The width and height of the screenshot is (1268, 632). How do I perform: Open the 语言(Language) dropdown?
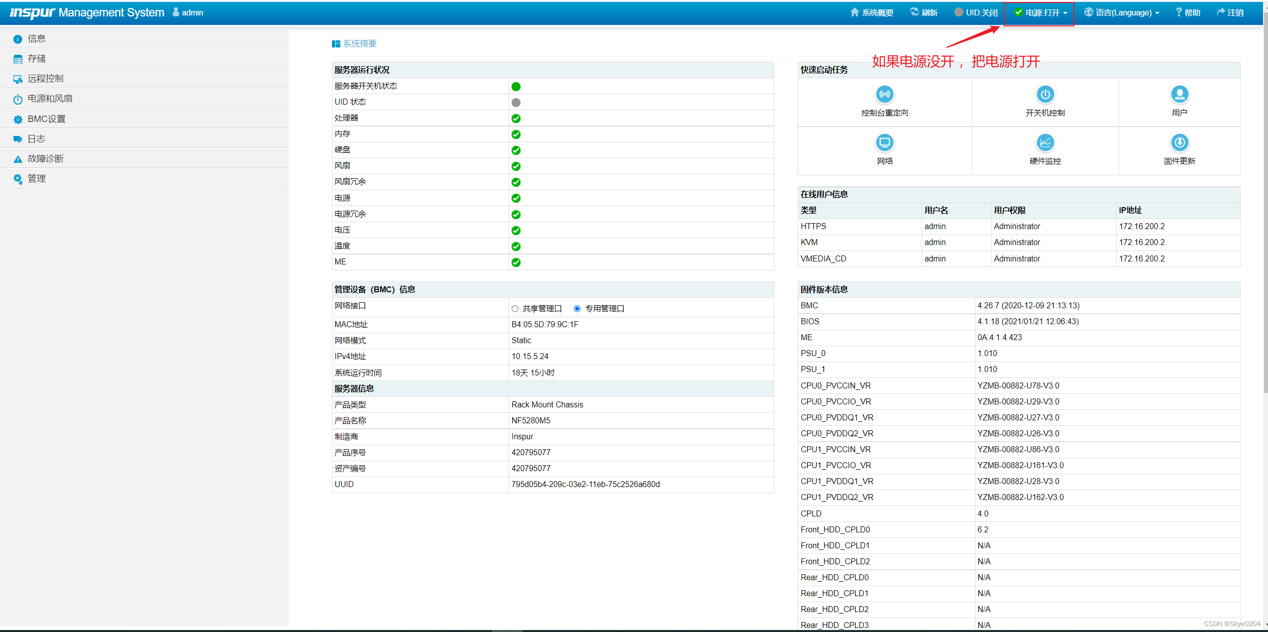(1121, 12)
